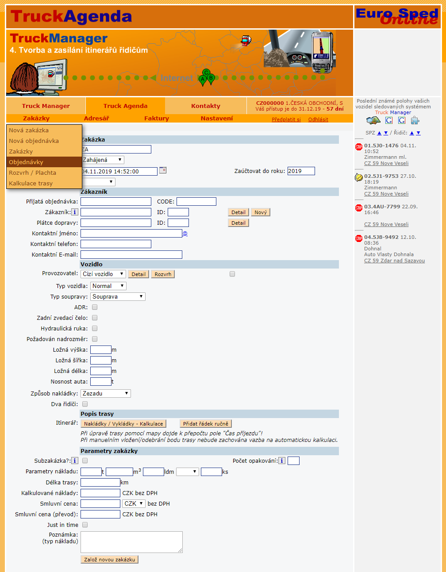Click Detail button in Plátce dopravy row

[x=238, y=223]
